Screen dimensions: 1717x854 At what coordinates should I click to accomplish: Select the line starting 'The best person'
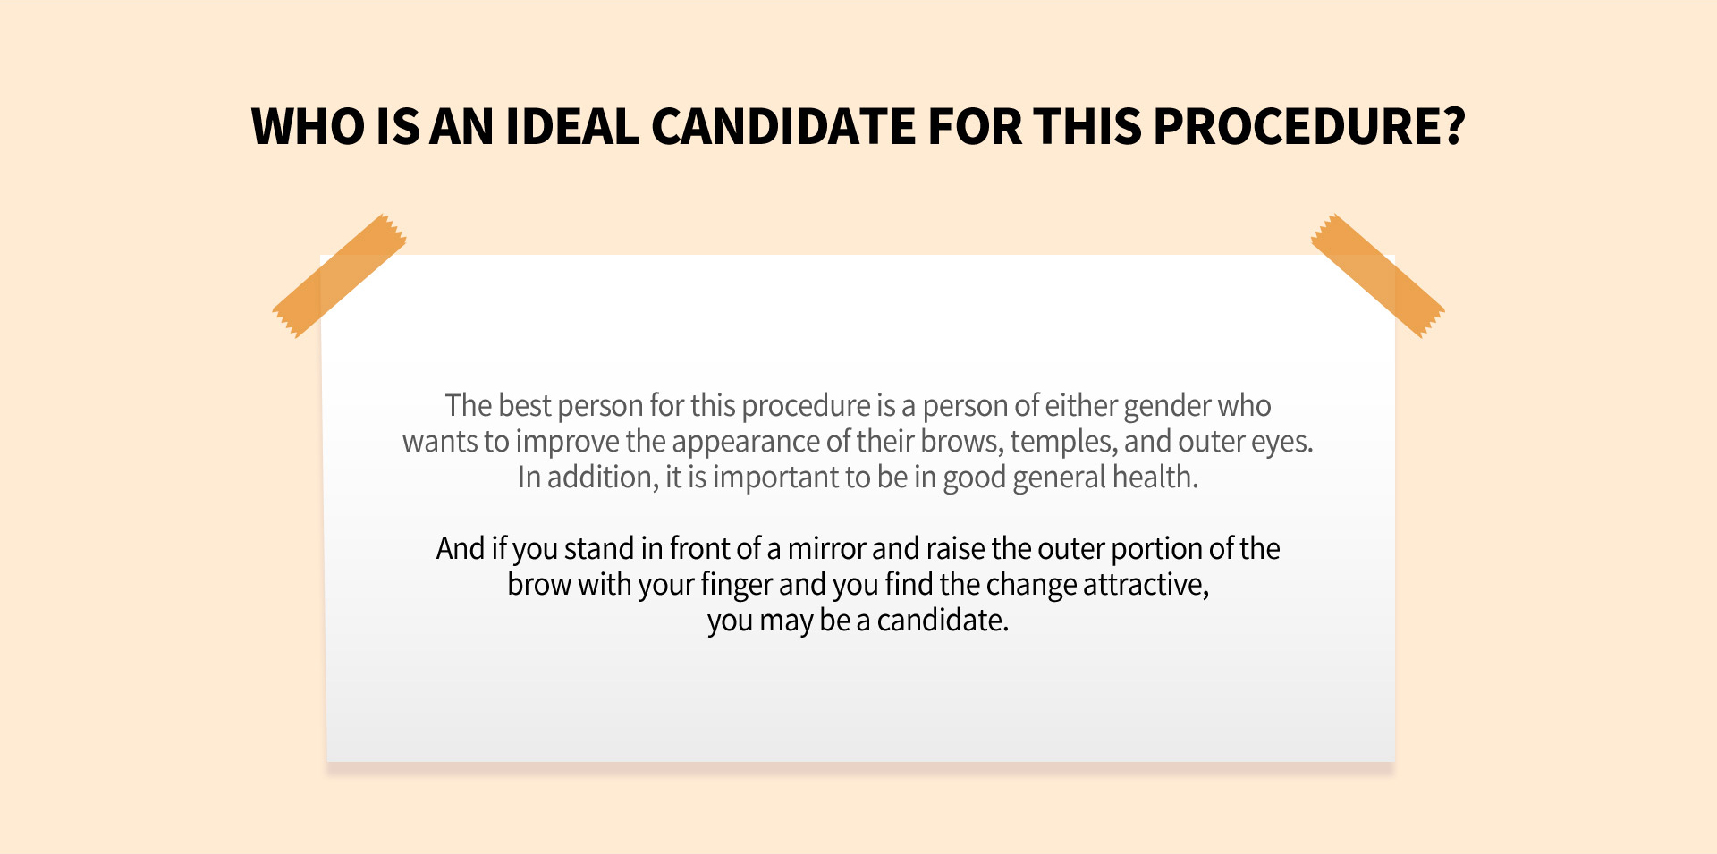pyautogui.click(x=858, y=406)
